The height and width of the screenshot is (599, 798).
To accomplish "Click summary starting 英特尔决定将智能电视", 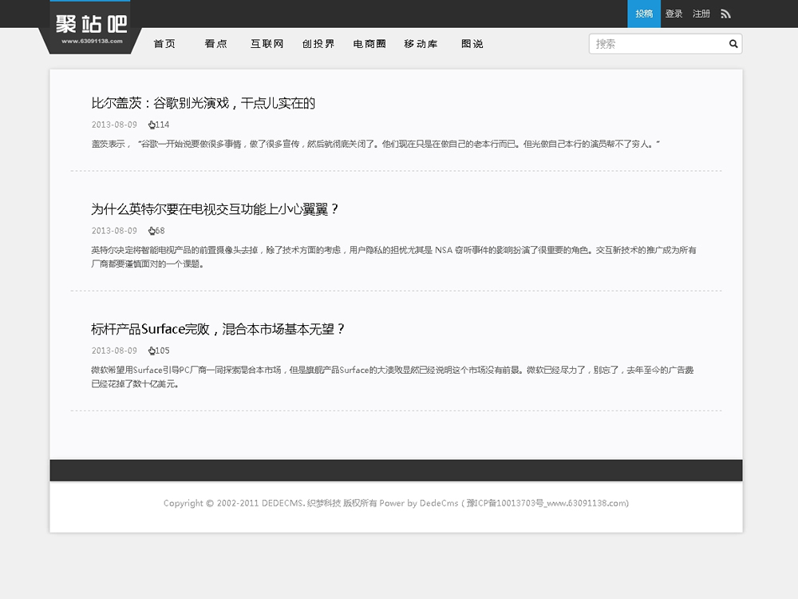I will (393, 257).
